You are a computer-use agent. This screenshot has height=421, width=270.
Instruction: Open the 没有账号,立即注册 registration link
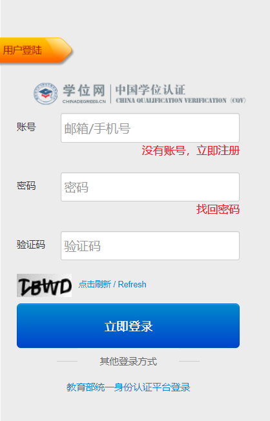[x=191, y=150]
